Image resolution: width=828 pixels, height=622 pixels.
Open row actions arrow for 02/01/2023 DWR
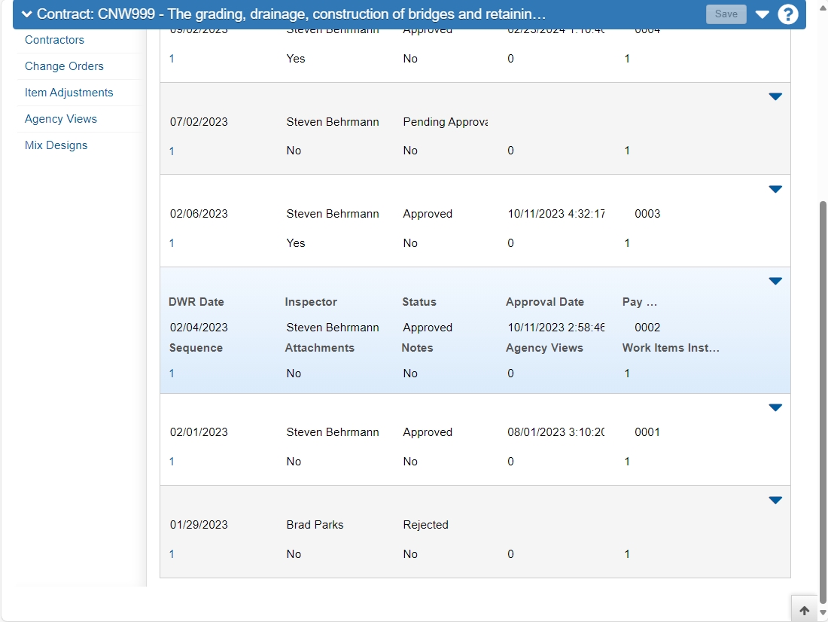[x=775, y=407]
